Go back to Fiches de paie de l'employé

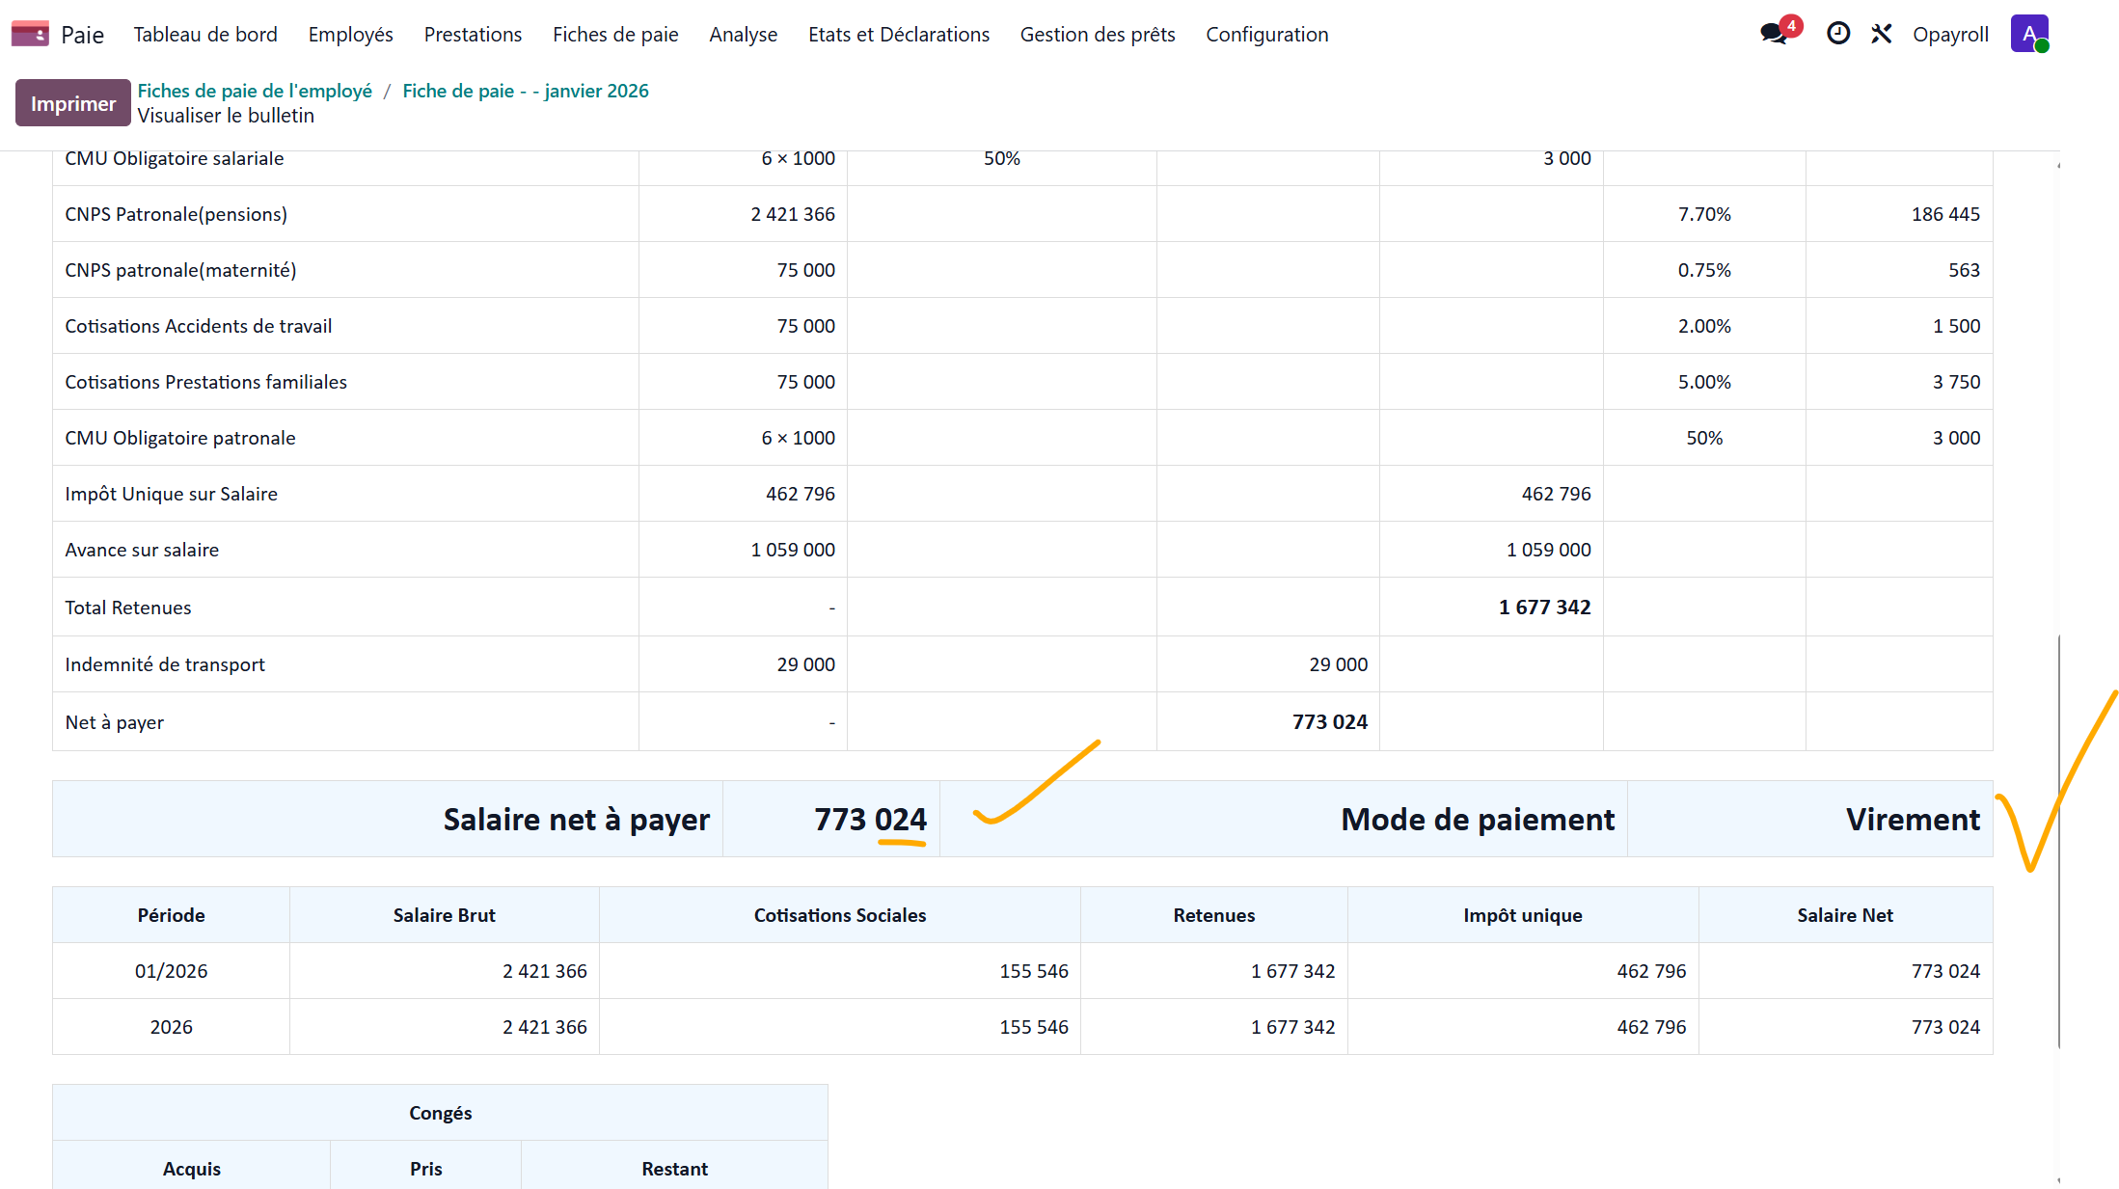[255, 91]
